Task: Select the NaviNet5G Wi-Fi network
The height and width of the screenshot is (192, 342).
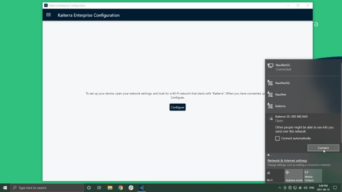Action: (x=303, y=83)
